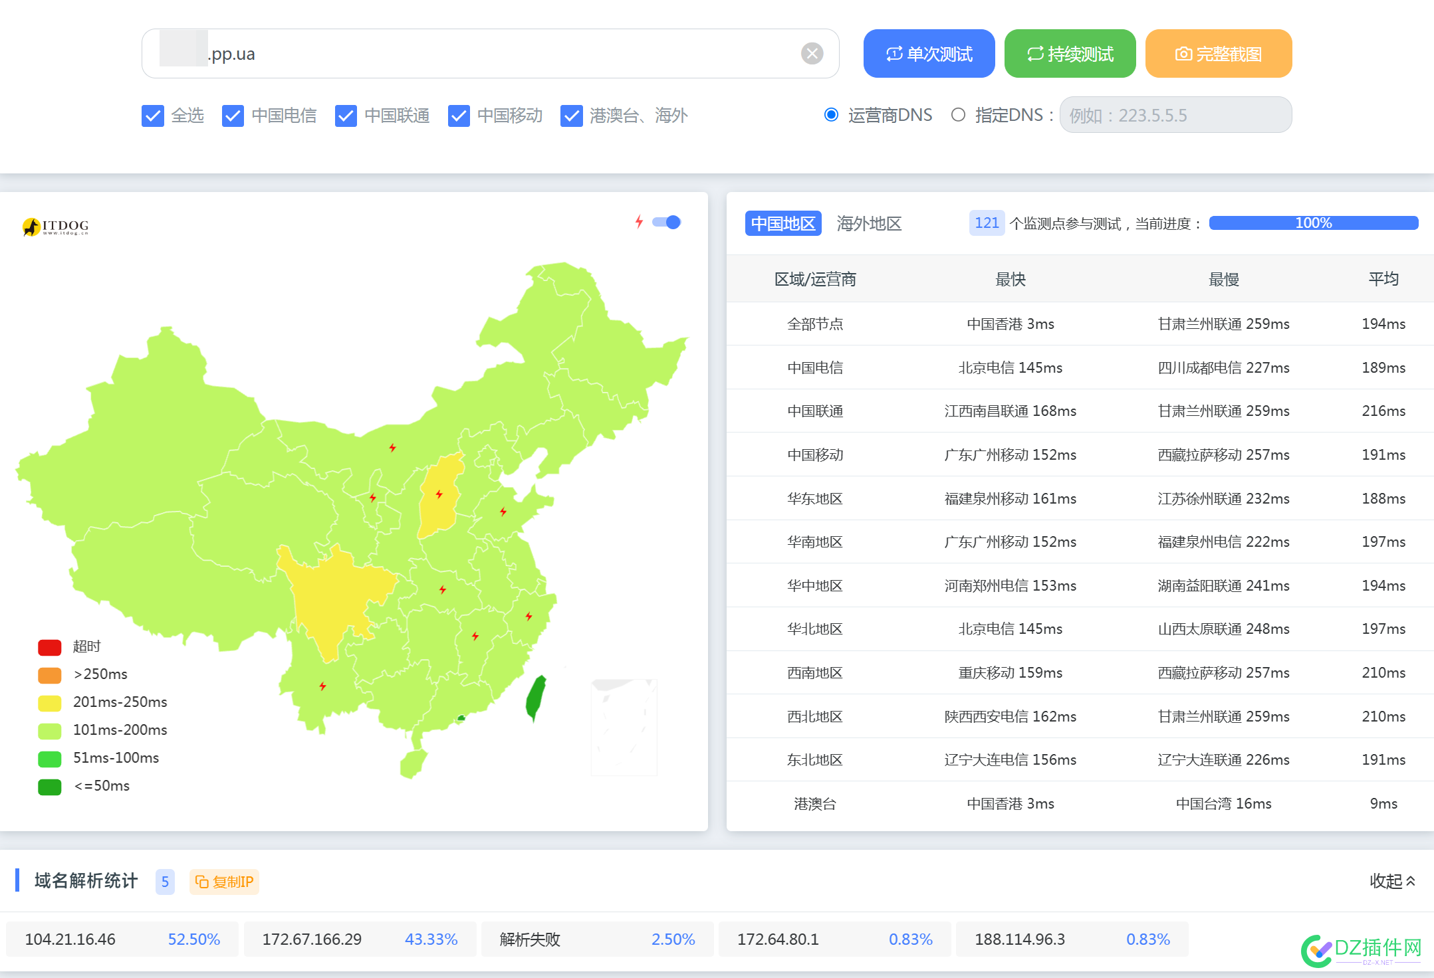The image size is (1434, 978).
Task: Click the 104.21.16.46 resolution entry
Action: click(x=122, y=939)
